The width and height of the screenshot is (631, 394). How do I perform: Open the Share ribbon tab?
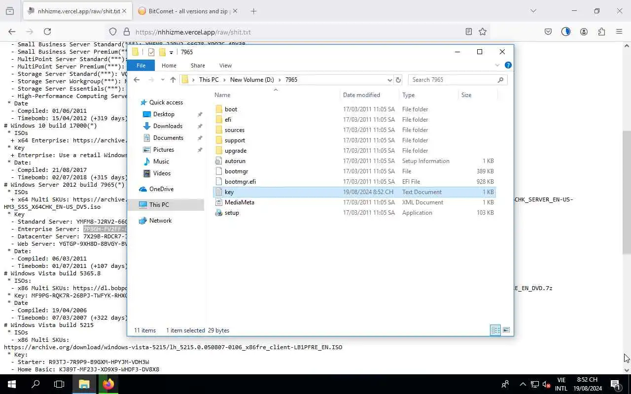(198, 66)
